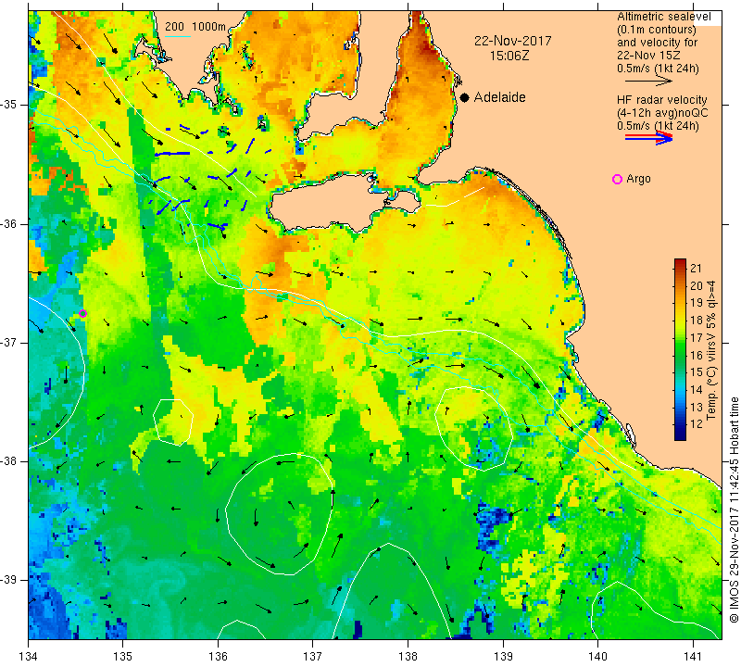The width and height of the screenshot is (741, 667).
Task: Click the latitude axis label -35
Action: tap(9, 105)
